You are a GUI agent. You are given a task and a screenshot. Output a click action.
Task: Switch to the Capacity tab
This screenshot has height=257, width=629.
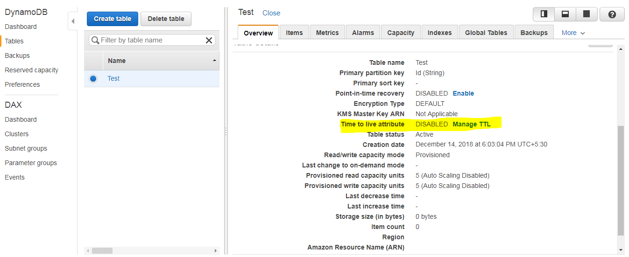click(401, 33)
